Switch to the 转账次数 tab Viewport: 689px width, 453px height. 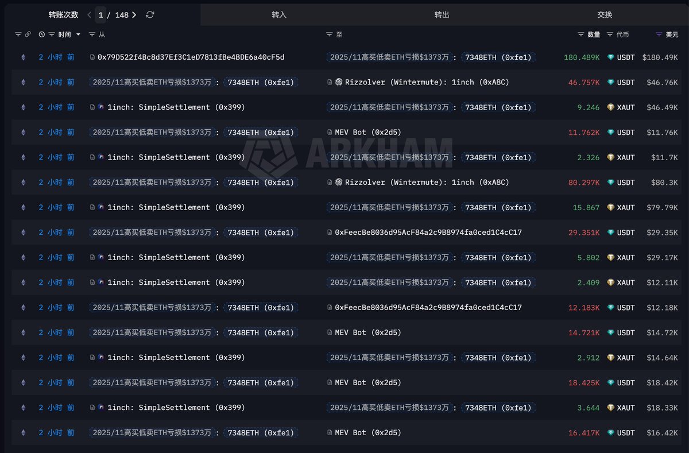[63, 15]
